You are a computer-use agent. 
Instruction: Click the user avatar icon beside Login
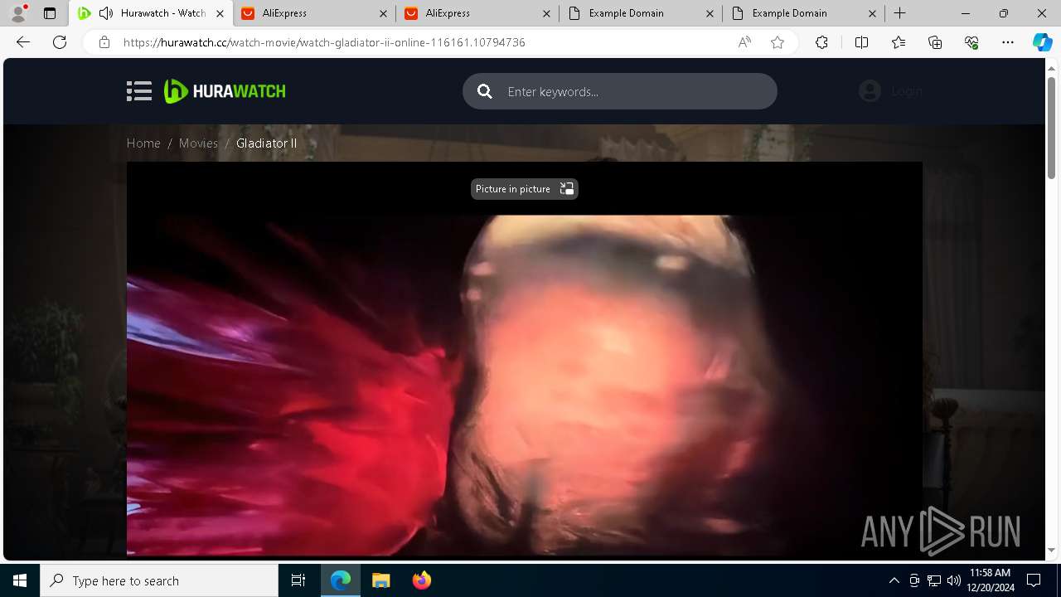point(870,91)
